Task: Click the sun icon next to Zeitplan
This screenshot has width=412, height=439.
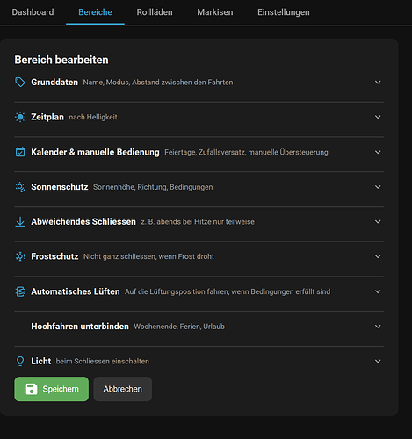Action: pos(20,117)
